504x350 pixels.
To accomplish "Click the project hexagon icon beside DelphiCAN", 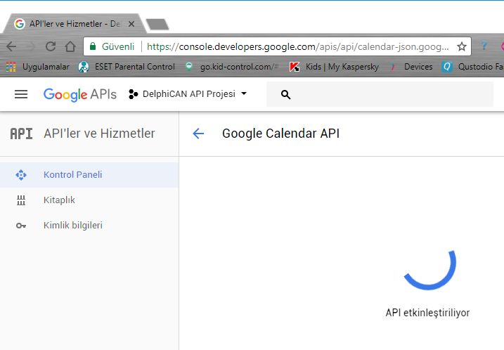I will coord(133,94).
